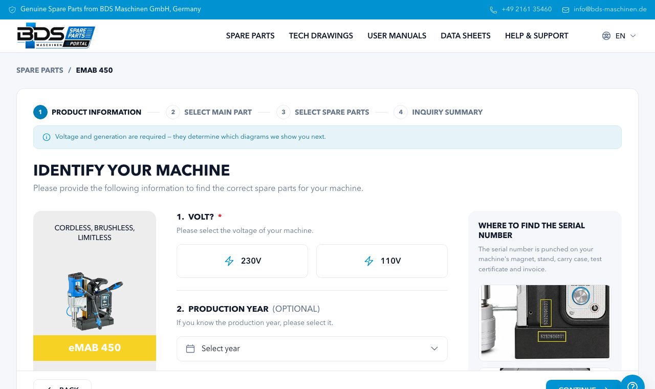
Task: Click the BDS Spare Parts Portal logo
Action: [56, 36]
